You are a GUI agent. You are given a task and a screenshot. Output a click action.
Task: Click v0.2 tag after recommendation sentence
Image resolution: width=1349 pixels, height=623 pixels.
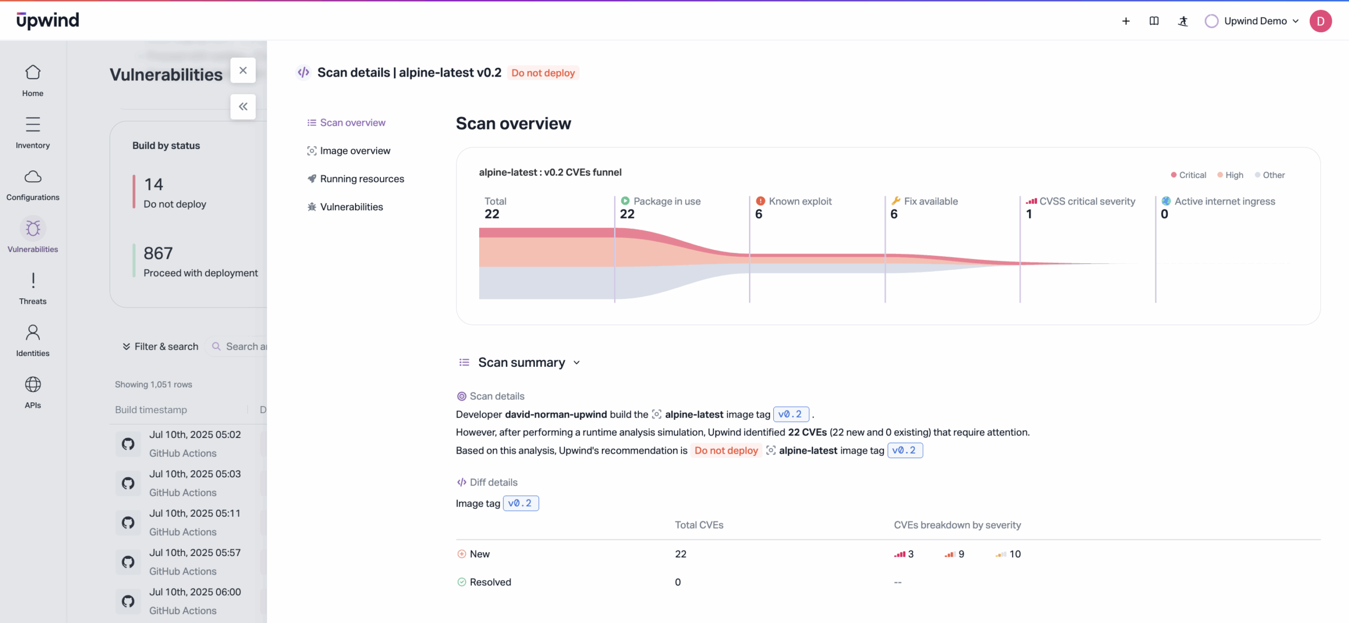[905, 450]
